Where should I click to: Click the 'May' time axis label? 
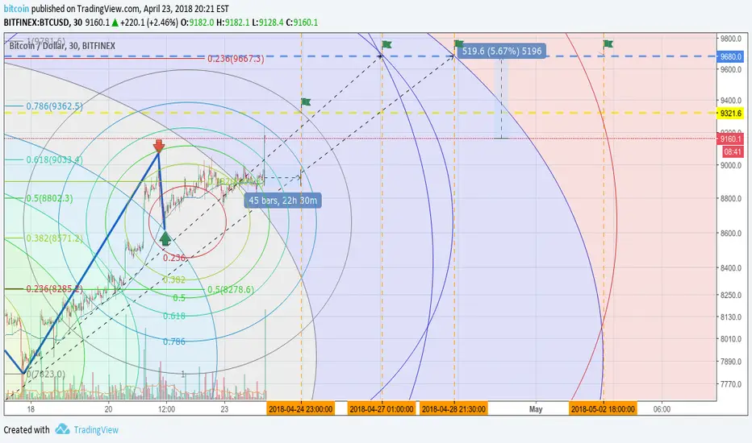(536, 409)
